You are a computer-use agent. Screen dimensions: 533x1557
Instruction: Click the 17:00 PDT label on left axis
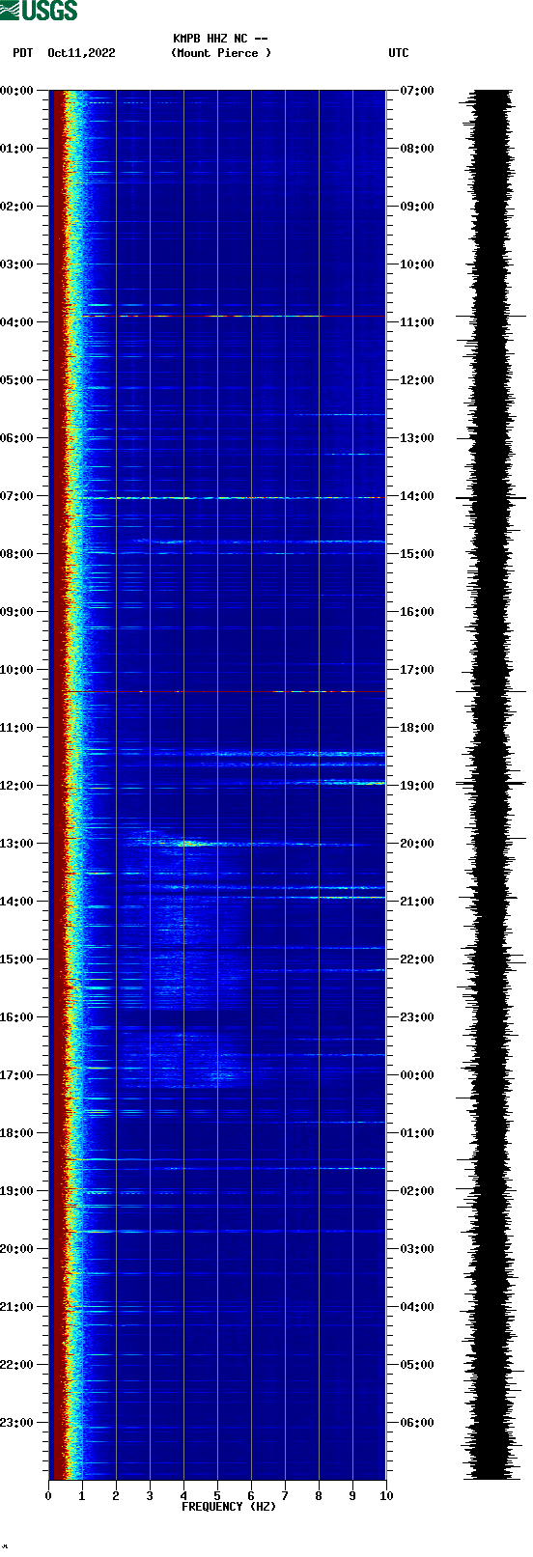(x=16, y=1075)
